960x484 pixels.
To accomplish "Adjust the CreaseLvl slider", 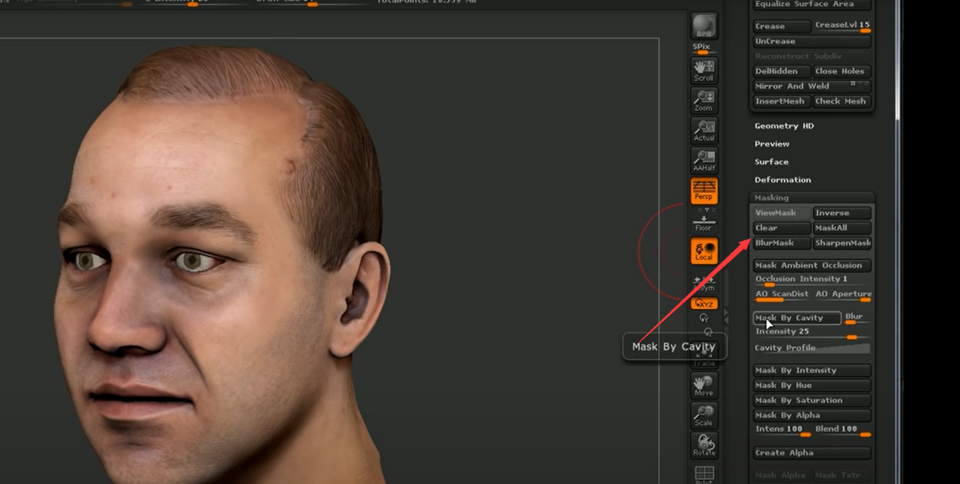I will [x=842, y=26].
